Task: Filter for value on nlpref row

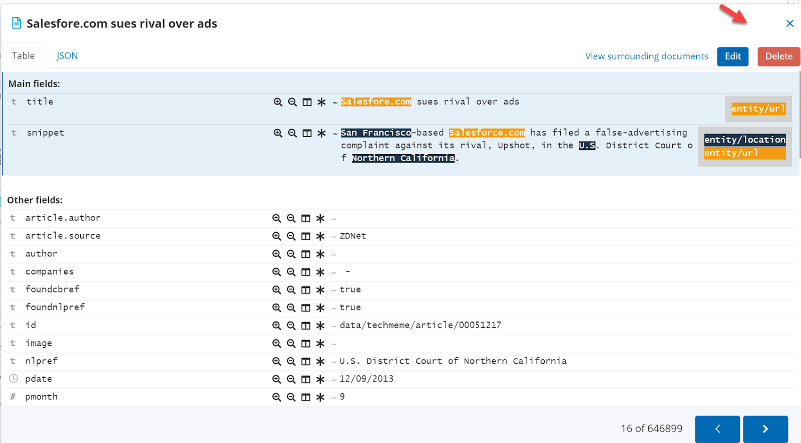Action: coord(276,361)
